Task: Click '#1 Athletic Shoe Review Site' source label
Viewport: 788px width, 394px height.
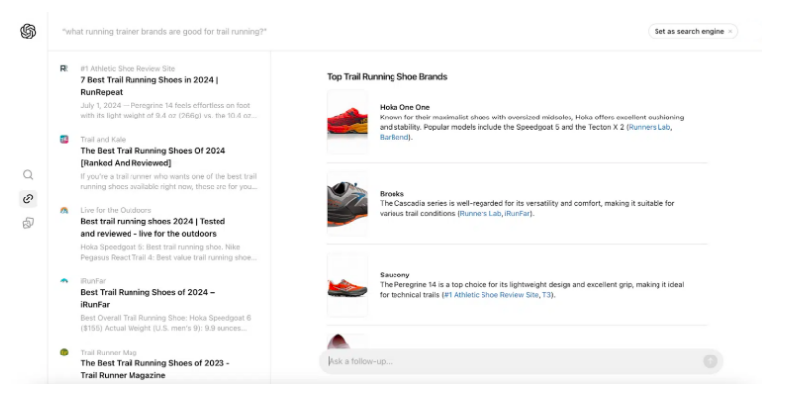Action: coord(128,69)
